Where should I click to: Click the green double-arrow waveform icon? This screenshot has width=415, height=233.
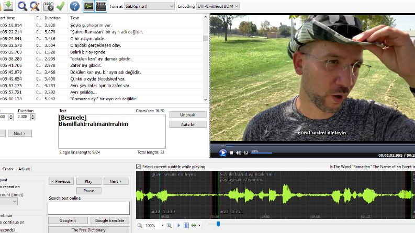click(x=194, y=225)
